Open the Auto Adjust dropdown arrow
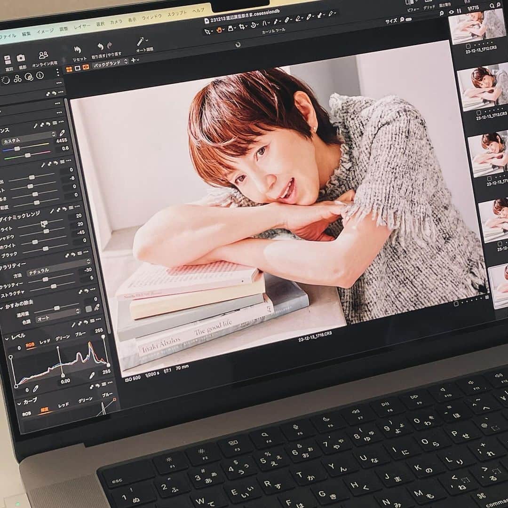This screenshot has height=508, width=508. click(x=147, y=40)
